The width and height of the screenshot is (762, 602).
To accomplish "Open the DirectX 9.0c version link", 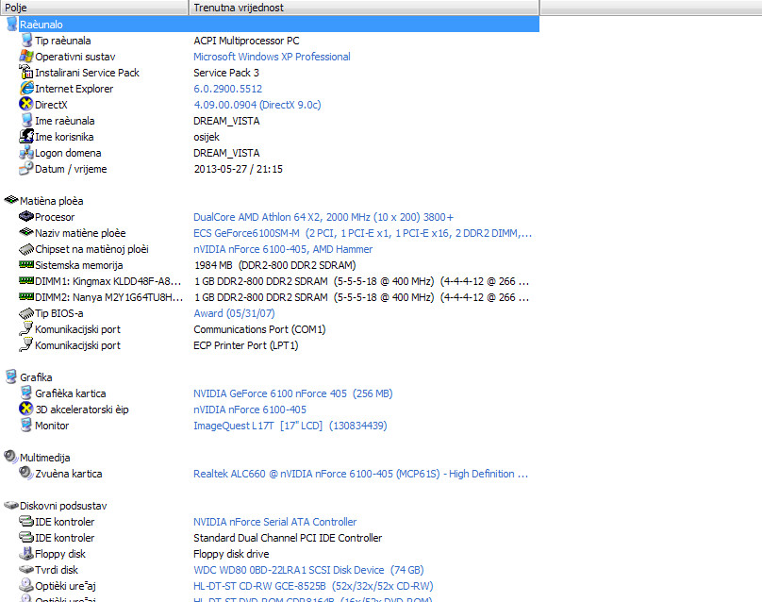I will (257, 105).
